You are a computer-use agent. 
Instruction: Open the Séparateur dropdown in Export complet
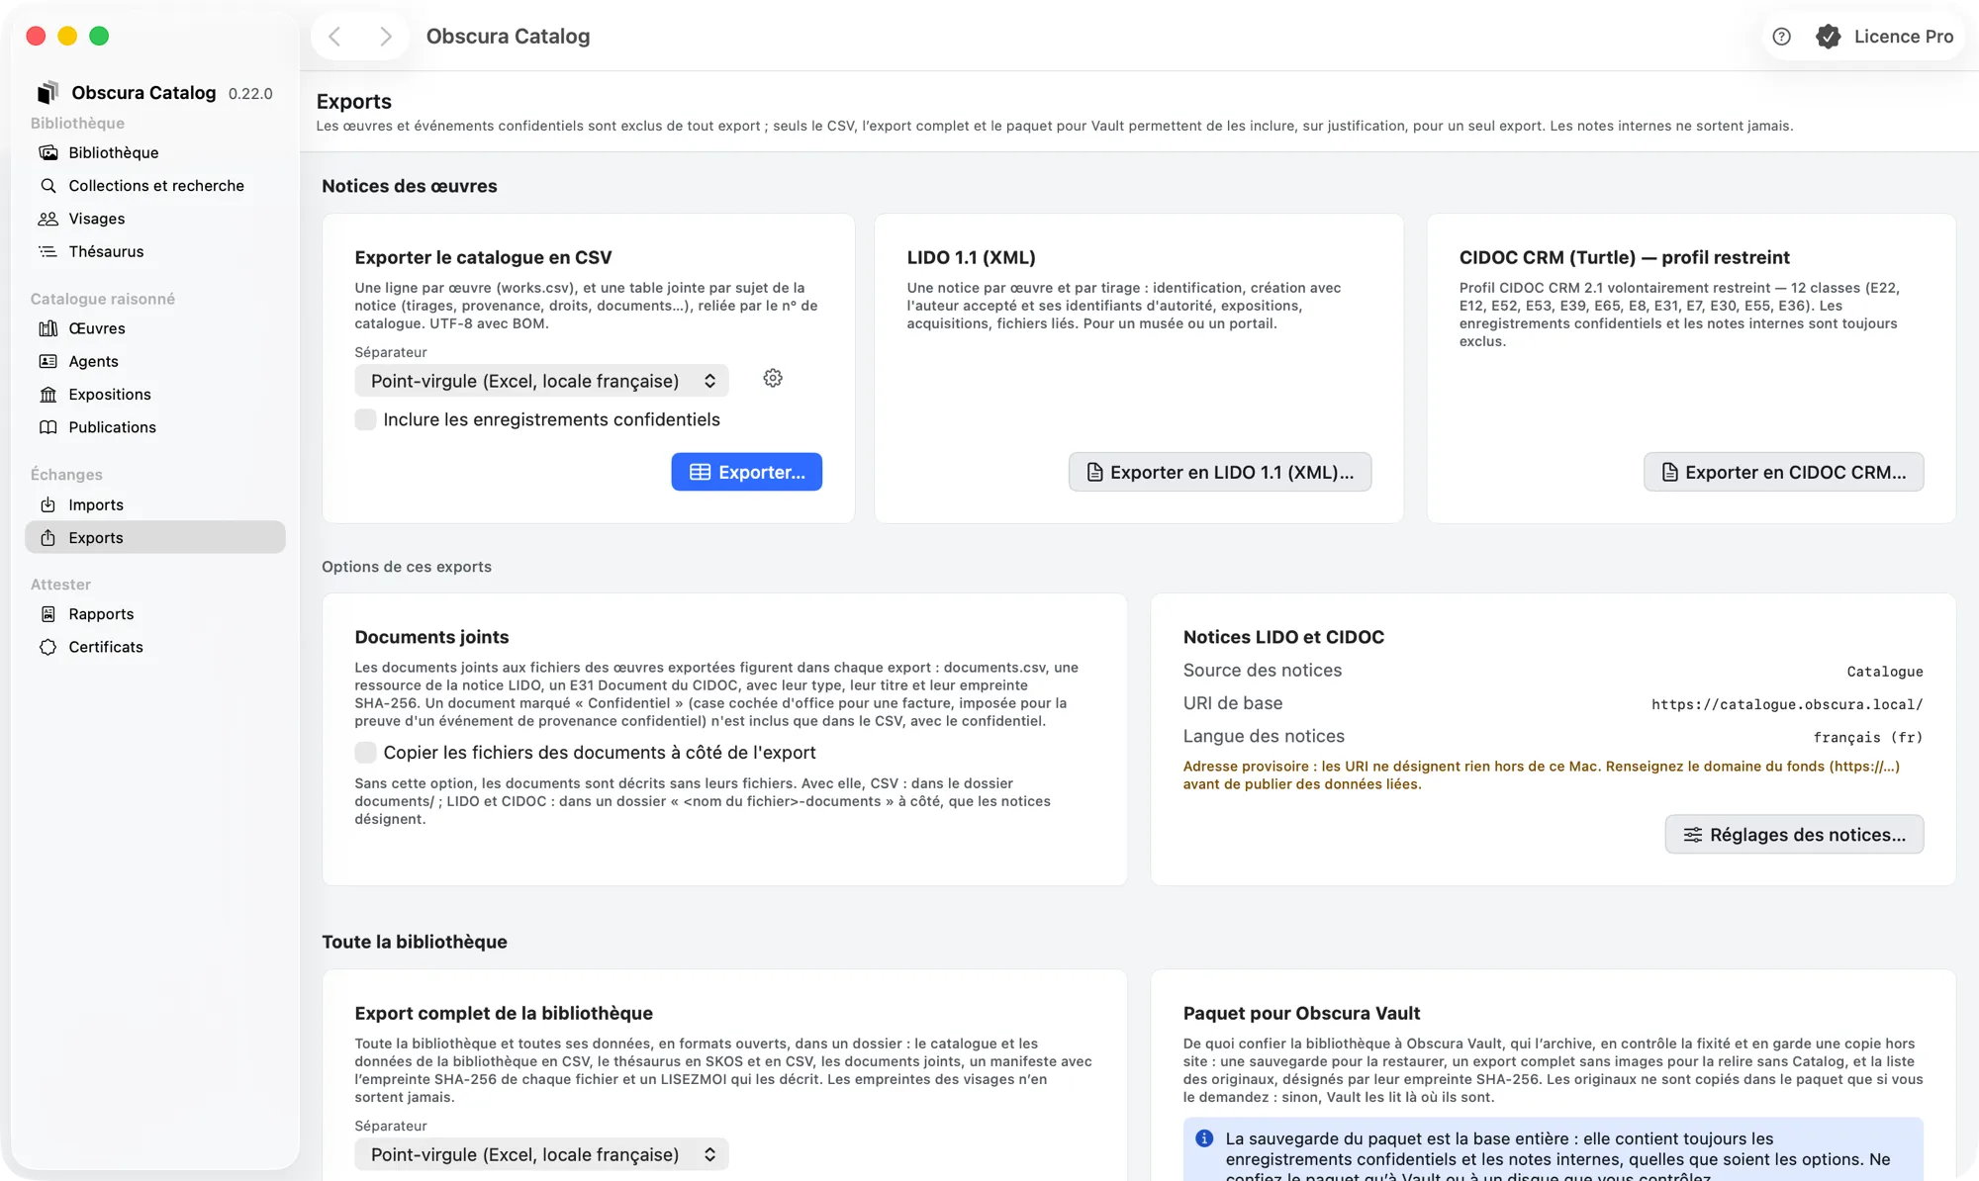(x=541, y=1154)
